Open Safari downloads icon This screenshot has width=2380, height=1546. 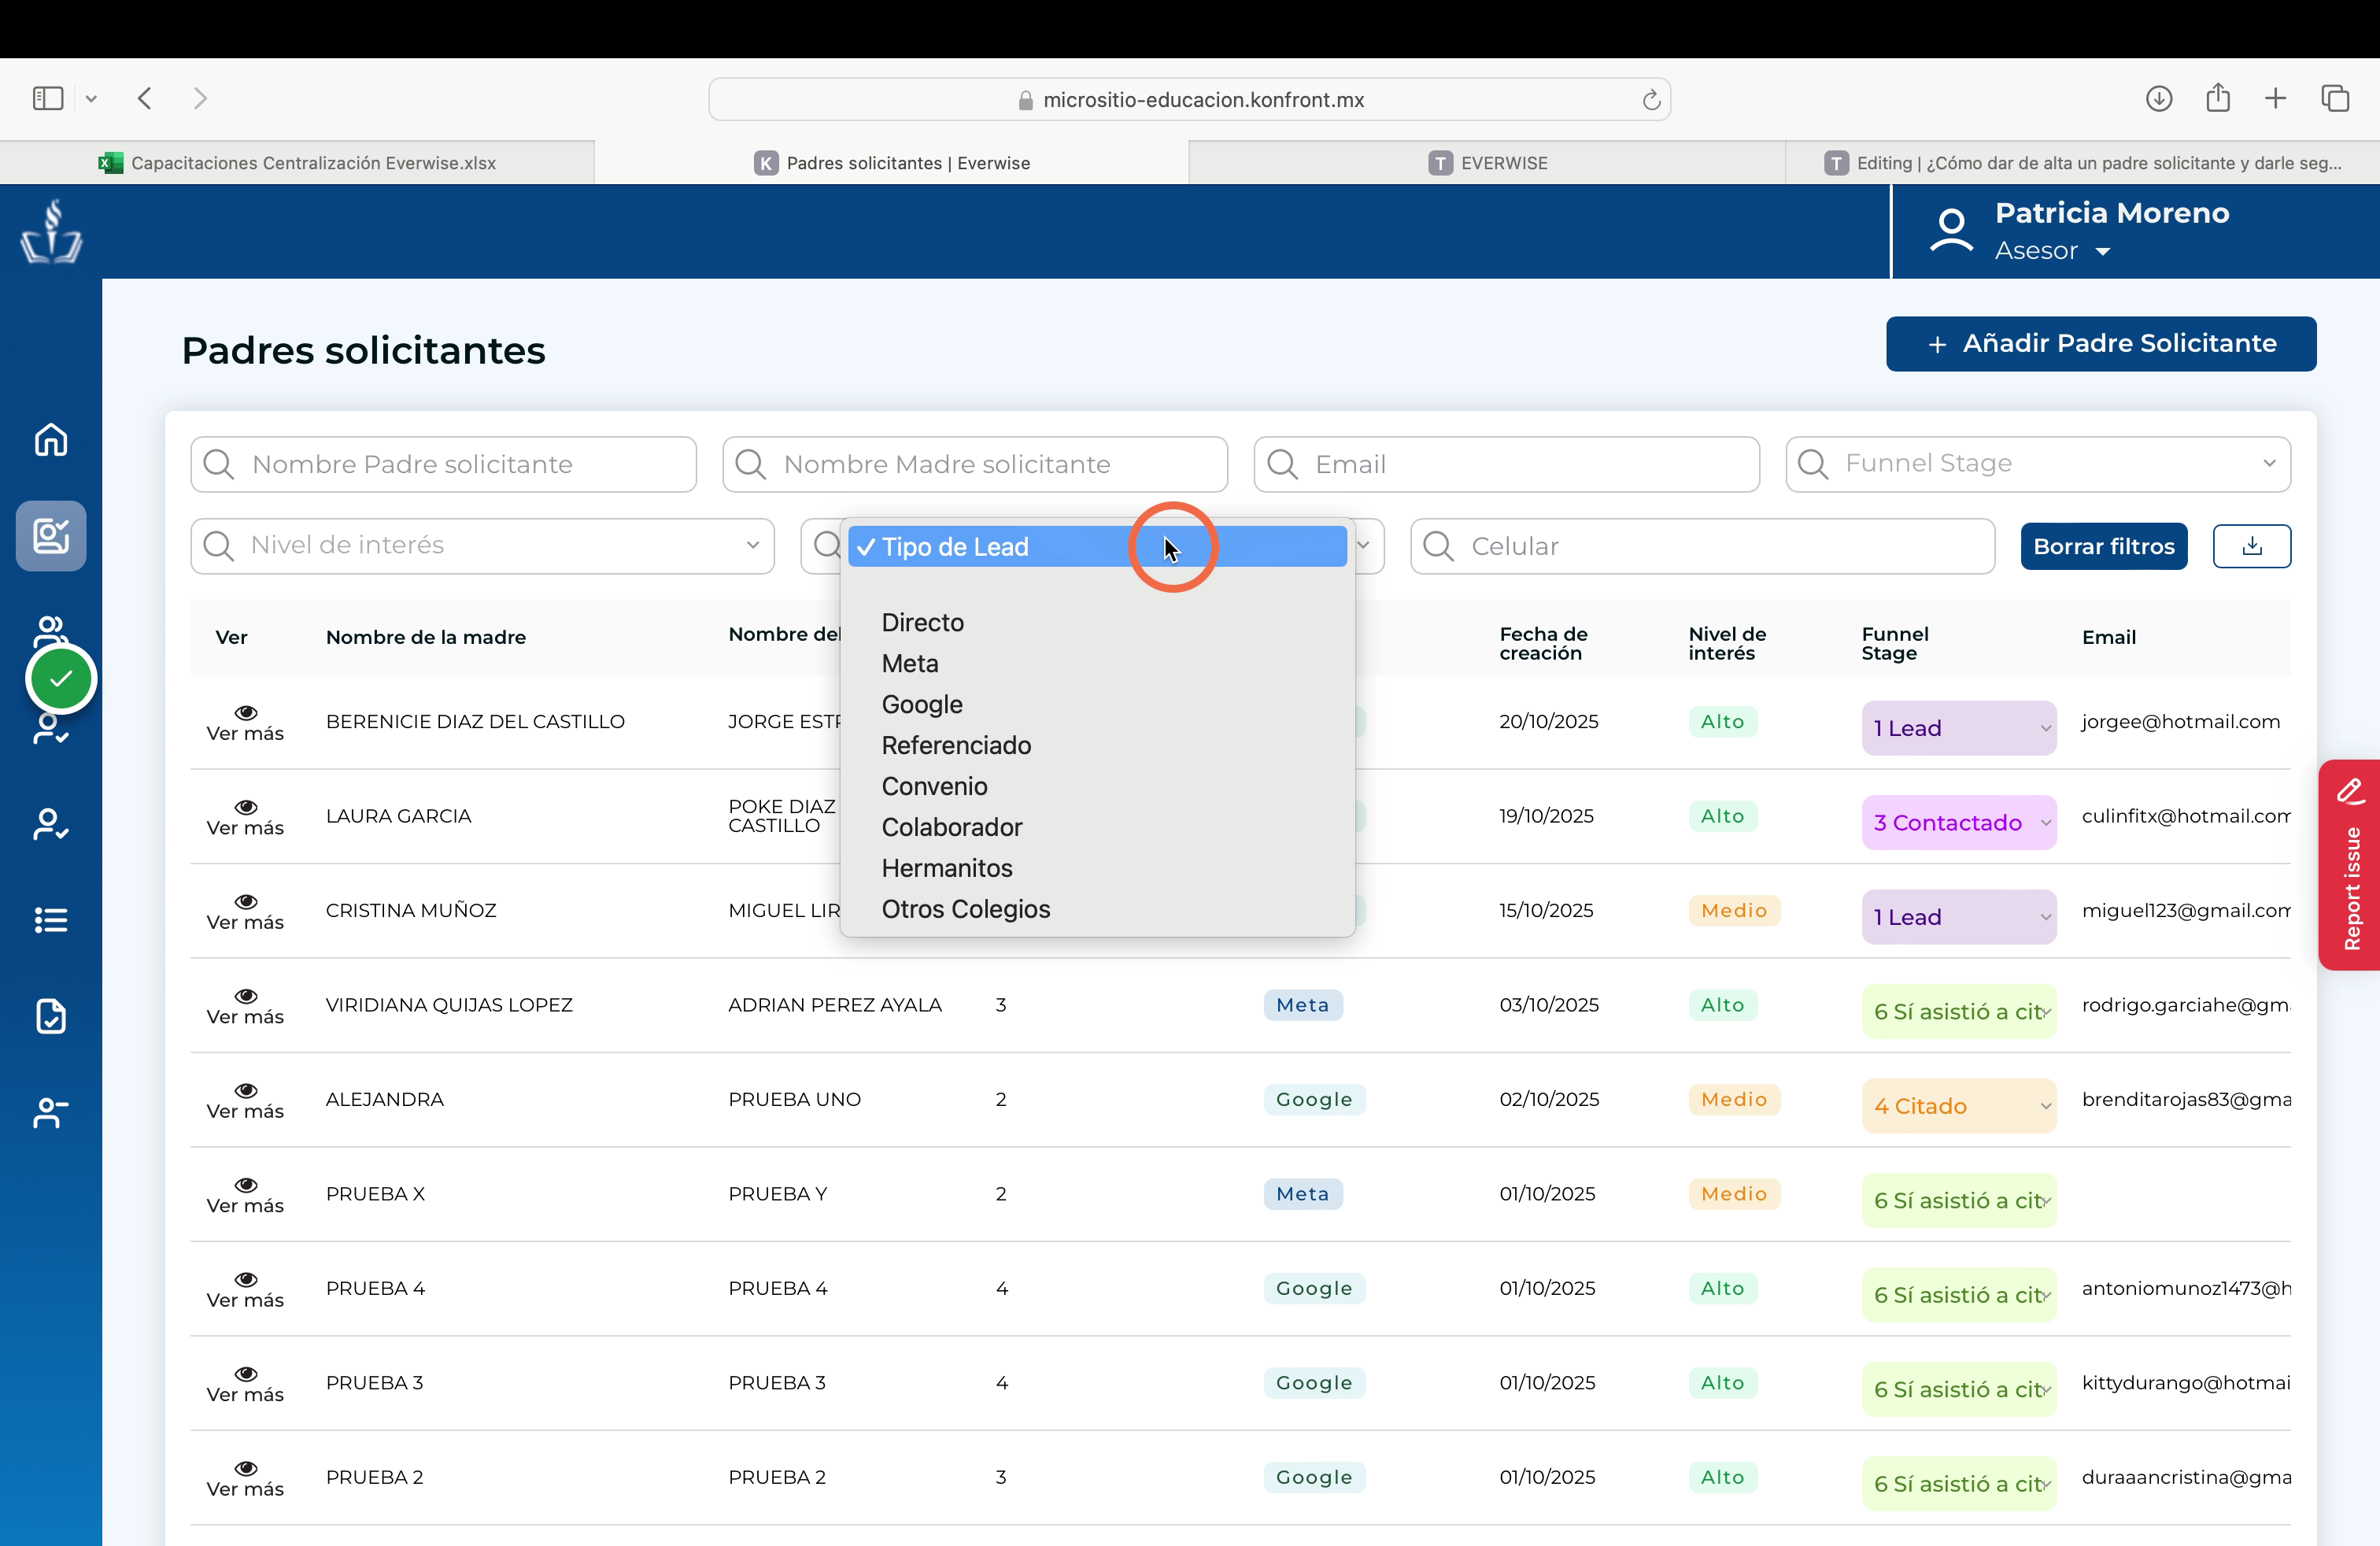2159,98
